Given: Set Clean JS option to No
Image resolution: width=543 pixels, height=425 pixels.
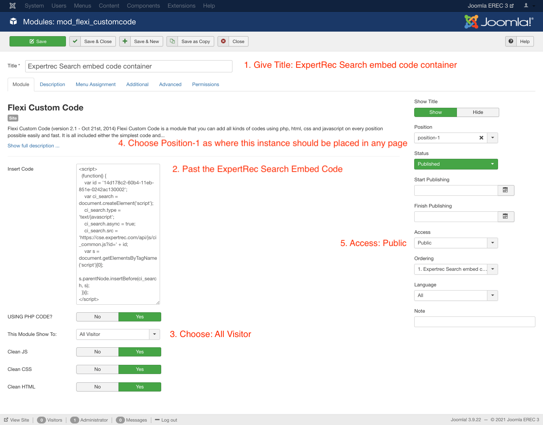Looking at the screenshot, I should click(98, 352).
